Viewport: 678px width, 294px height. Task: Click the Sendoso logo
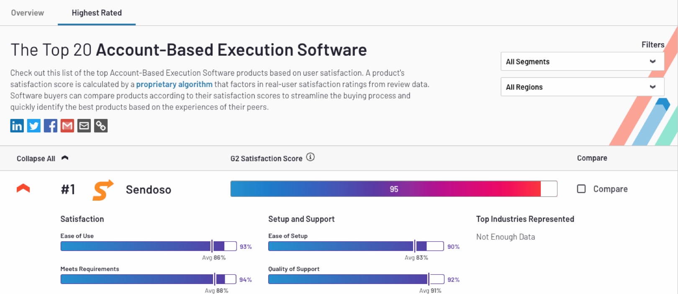[102, 189]
